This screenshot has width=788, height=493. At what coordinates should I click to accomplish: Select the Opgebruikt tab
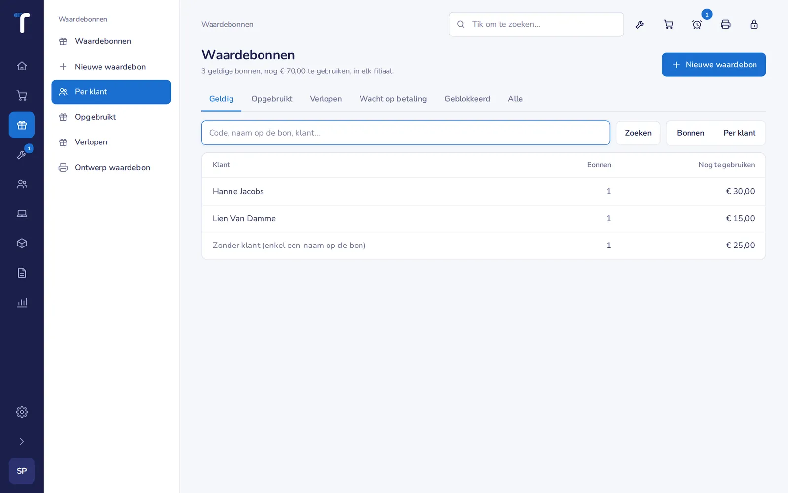(272, 99)
